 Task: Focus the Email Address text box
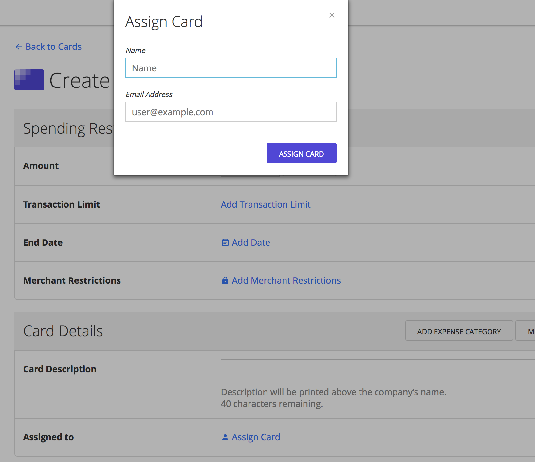click(x=231, y=112)
